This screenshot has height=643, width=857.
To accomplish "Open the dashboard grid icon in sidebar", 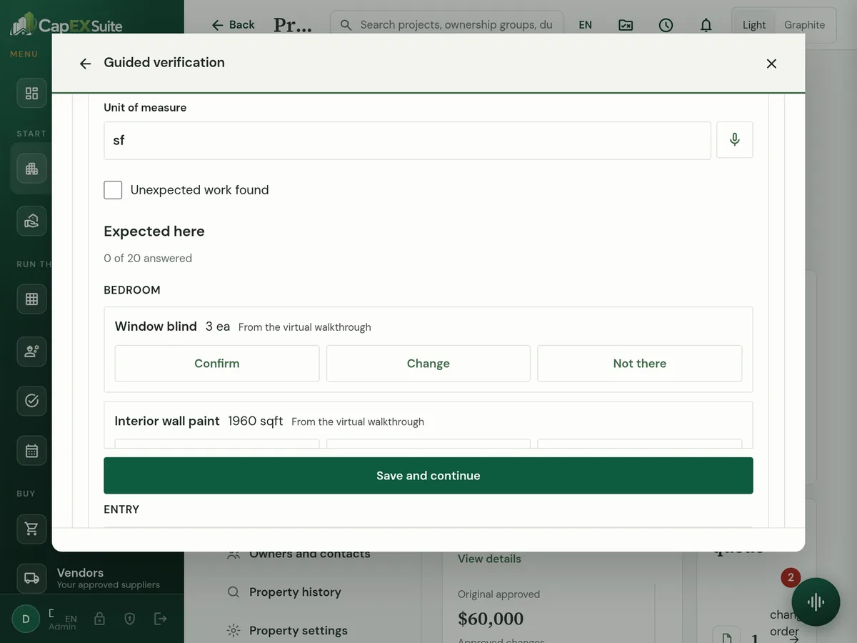I will [x=31, y=94].
